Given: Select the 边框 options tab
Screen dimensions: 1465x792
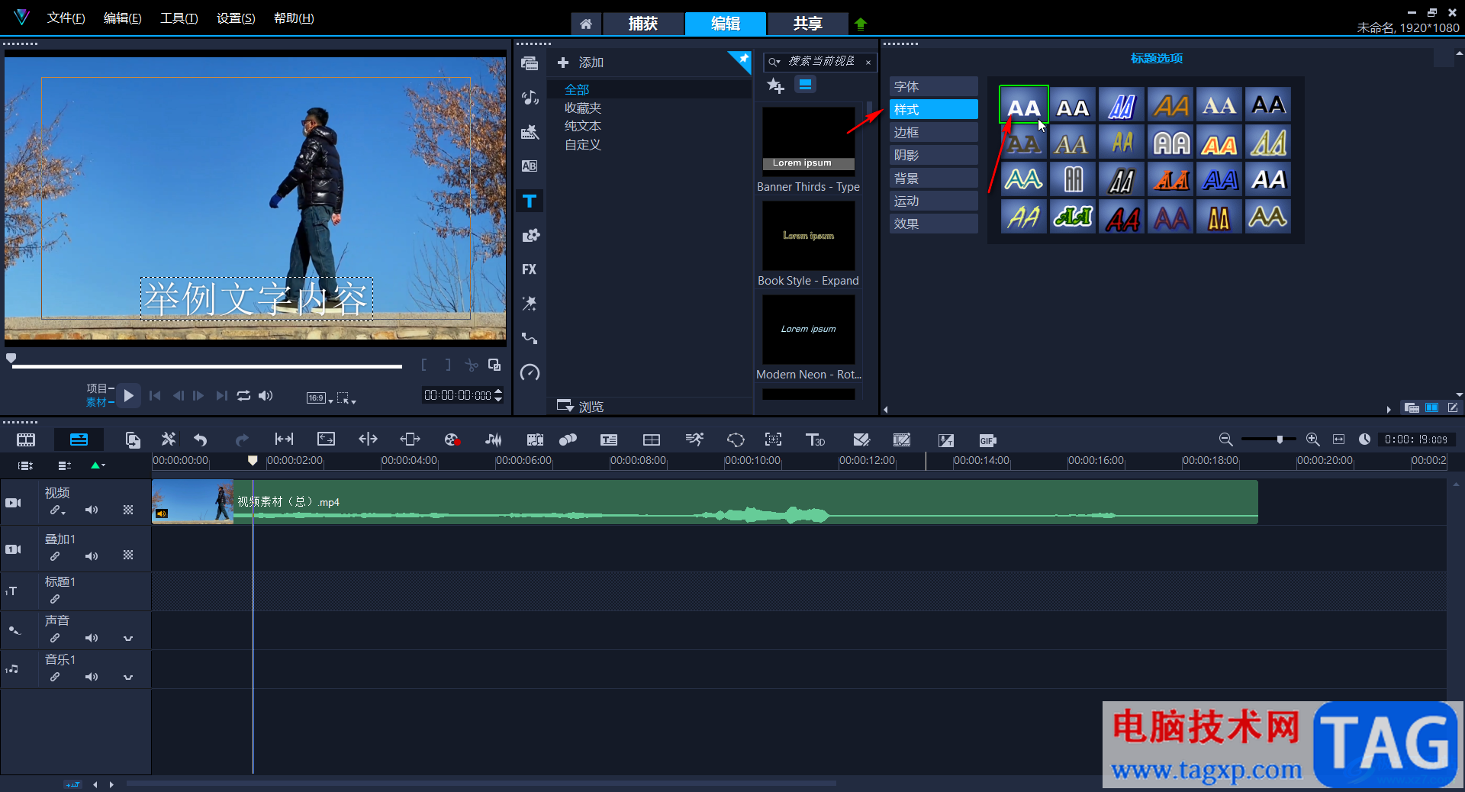Looking at the screenshot, I should (934, 132).
